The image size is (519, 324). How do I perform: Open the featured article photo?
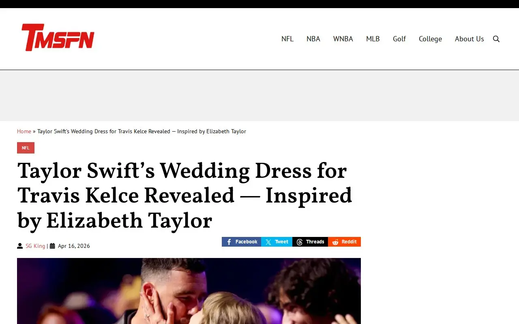pyautogui.click(x=189, y=291)
